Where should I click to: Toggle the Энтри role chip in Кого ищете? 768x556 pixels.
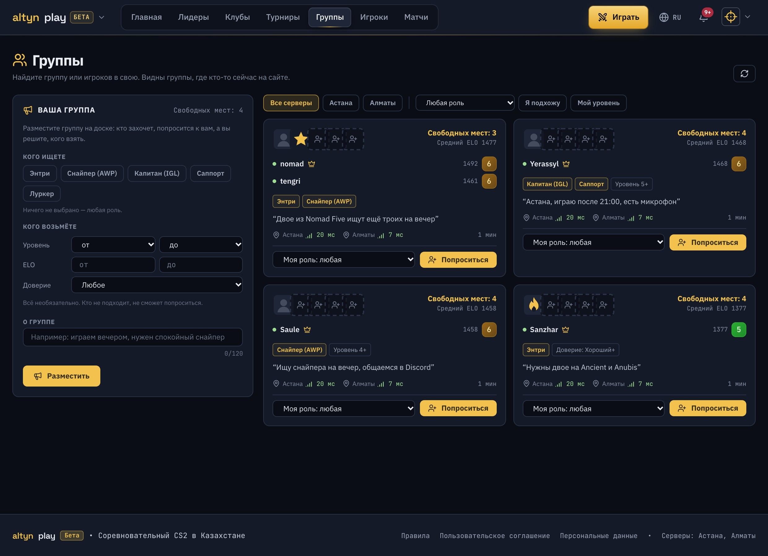click(x=40, y=173)
